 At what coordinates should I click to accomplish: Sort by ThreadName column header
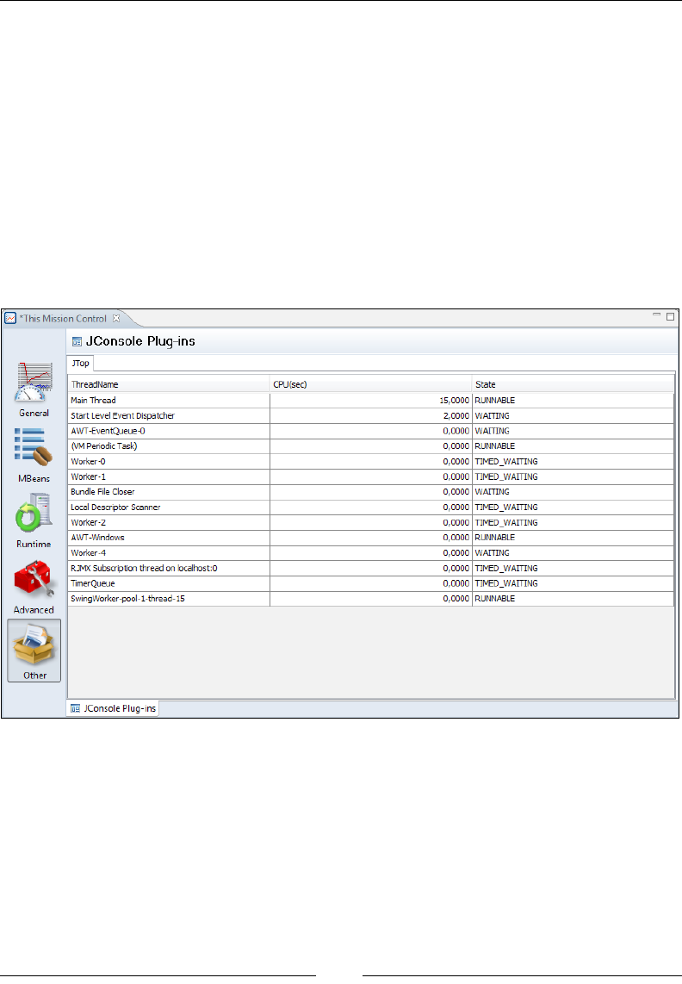[x=169, y=384]
